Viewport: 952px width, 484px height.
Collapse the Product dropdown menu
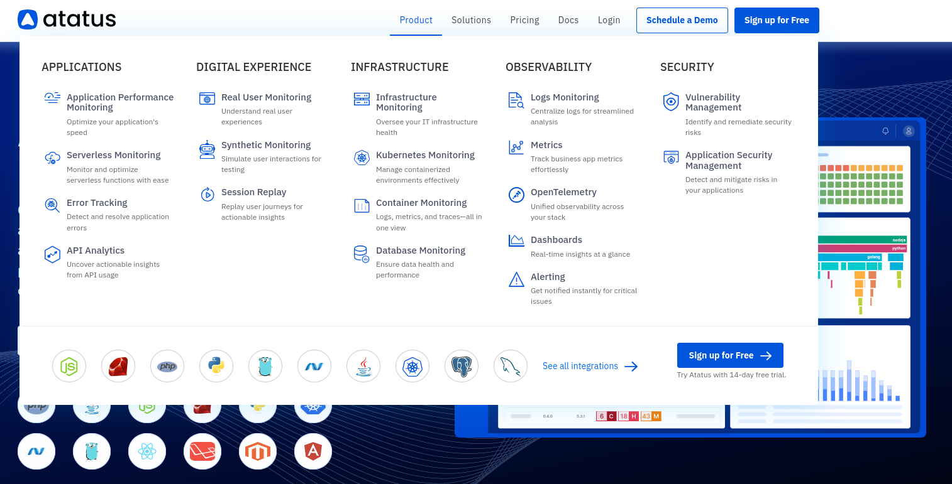tap(416, 20)
